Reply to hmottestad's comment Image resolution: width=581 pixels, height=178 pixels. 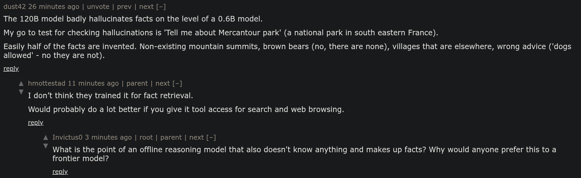coord(36,123)
